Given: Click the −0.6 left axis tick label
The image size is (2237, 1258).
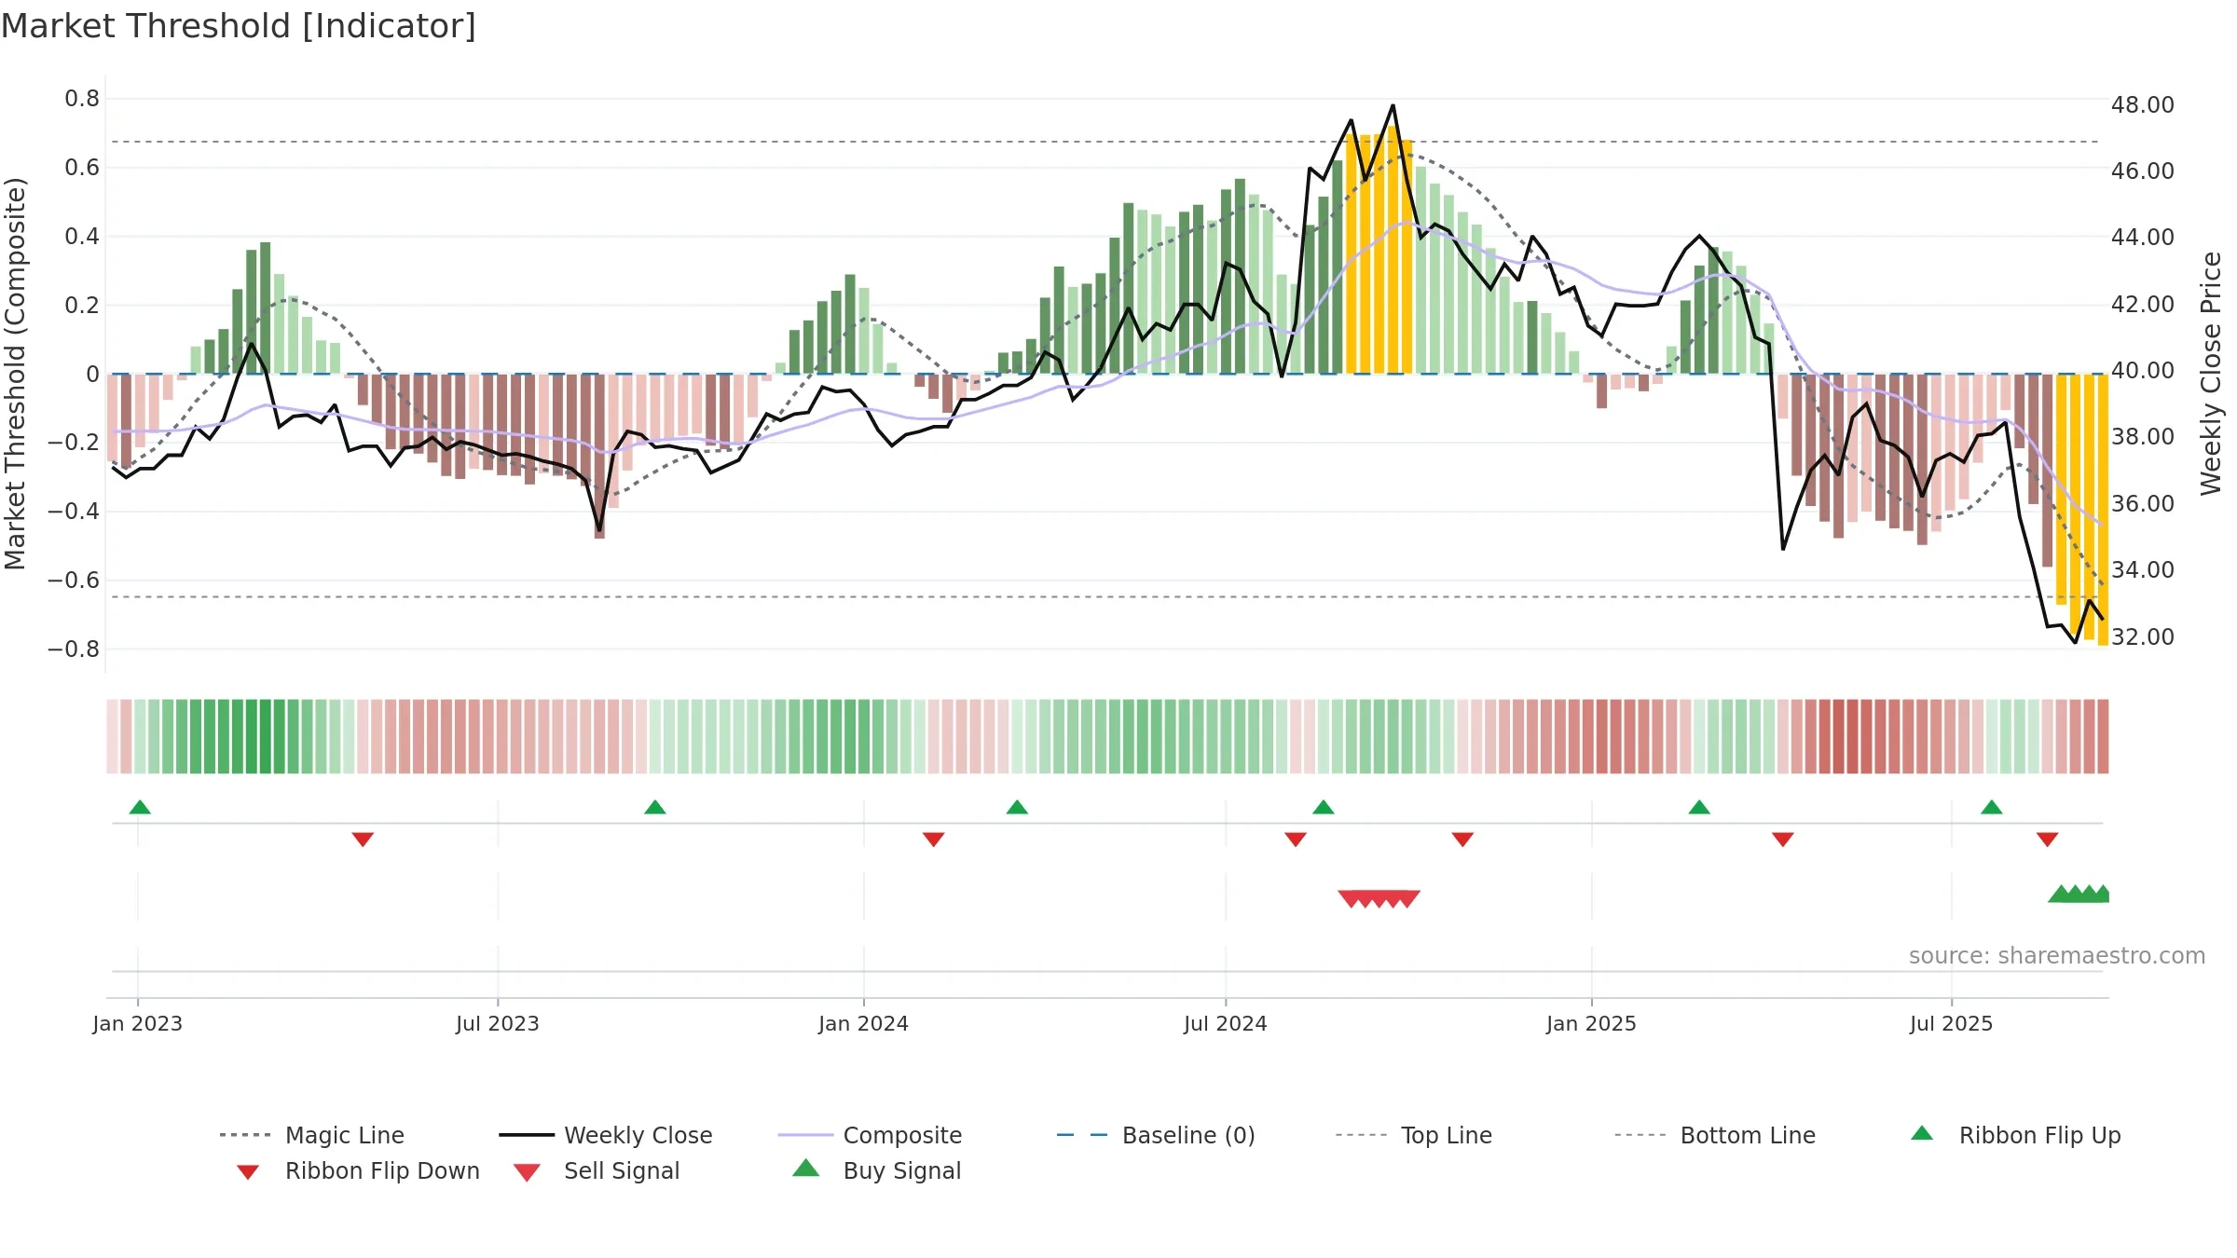Looking at the screenshot, I should pyautogui.click(x=74, y=581).
